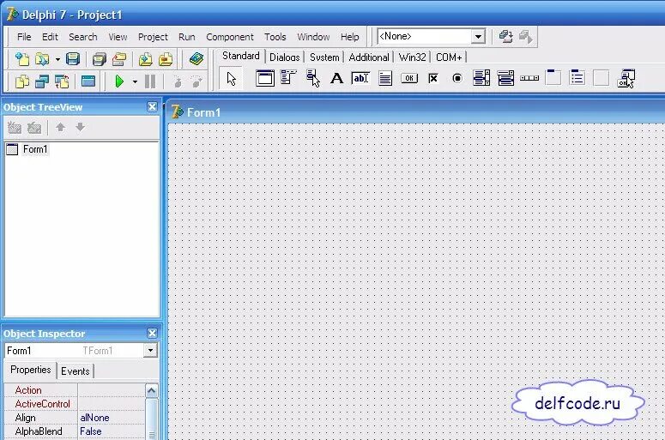This screenshot has height=440, width=665.
Task: Expand the Run button dropdown arrow
Action: (135, 81)
